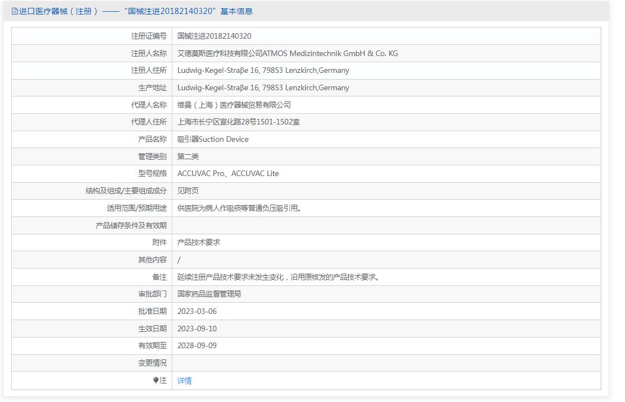This screenshot has width=625, height=402.
Task: Click the 备注 label
Action: pyautogui.click(x=160, y=277)
